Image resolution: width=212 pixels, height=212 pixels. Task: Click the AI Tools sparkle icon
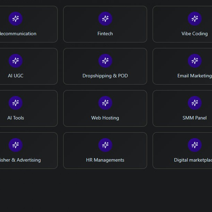(x=16, y=103)
